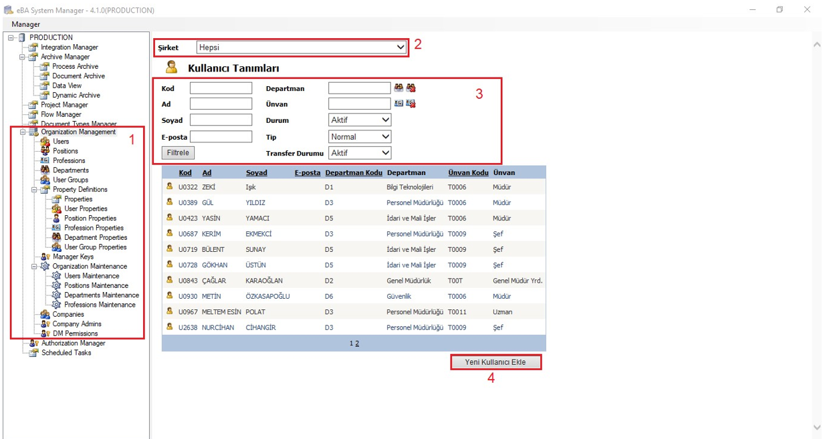Click the Ünvan select icon beside the field
823x439 pixels.
coord(398,104)
